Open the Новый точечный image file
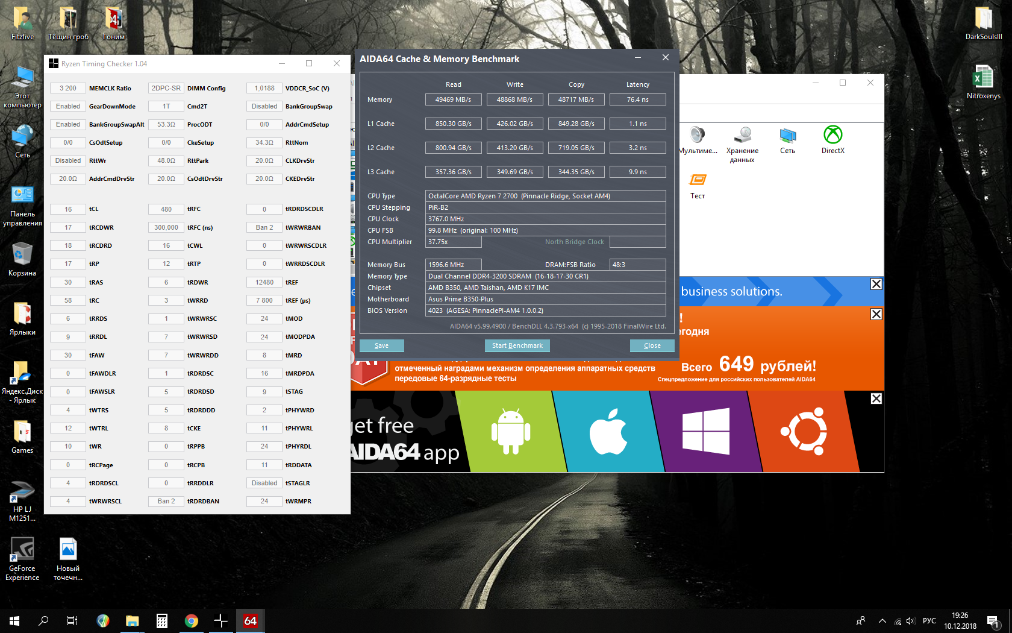1012x633 pixels. pos(68,559)
